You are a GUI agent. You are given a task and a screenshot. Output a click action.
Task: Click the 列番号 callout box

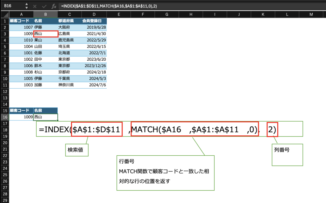287,154
